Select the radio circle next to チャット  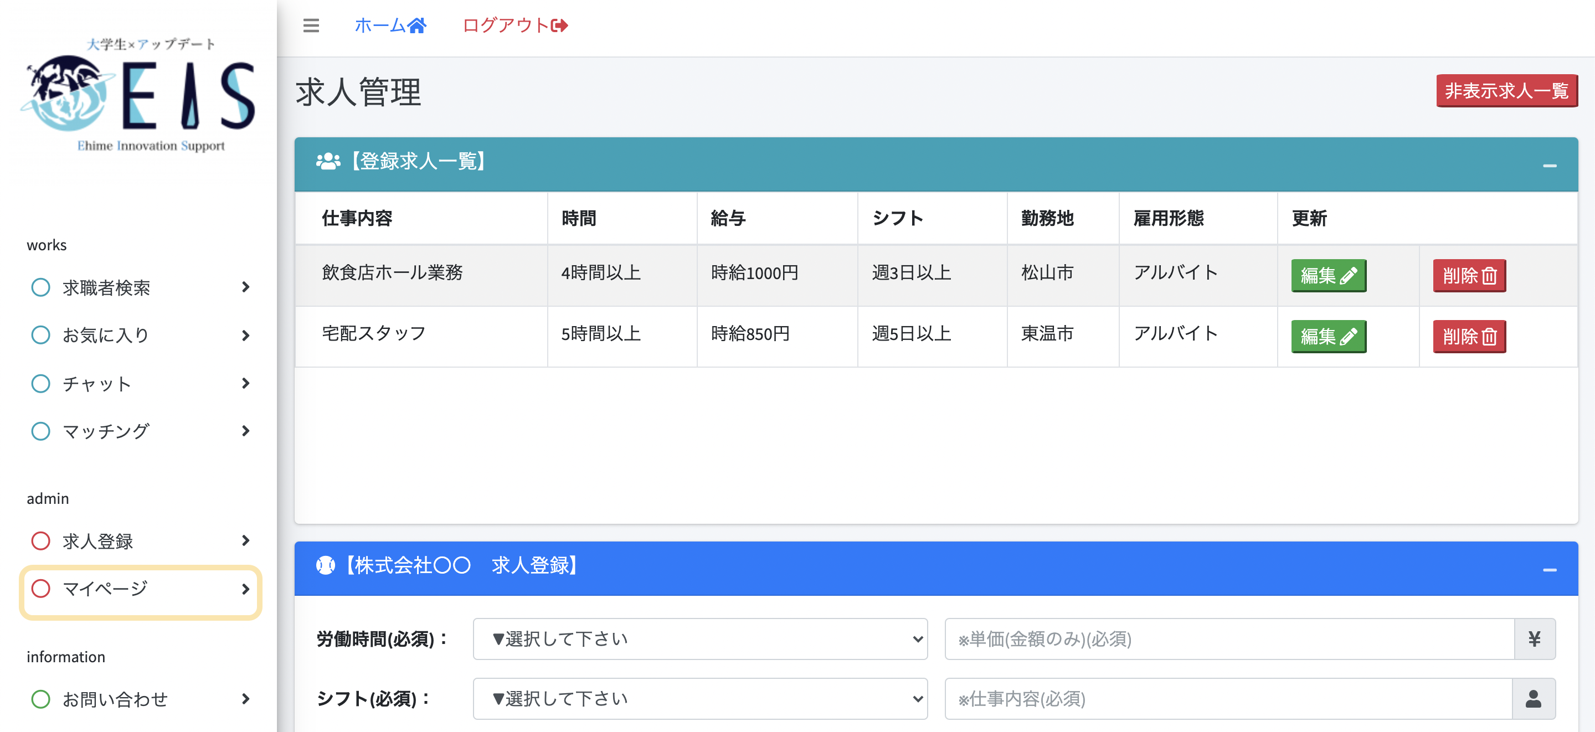coord(41,383)
